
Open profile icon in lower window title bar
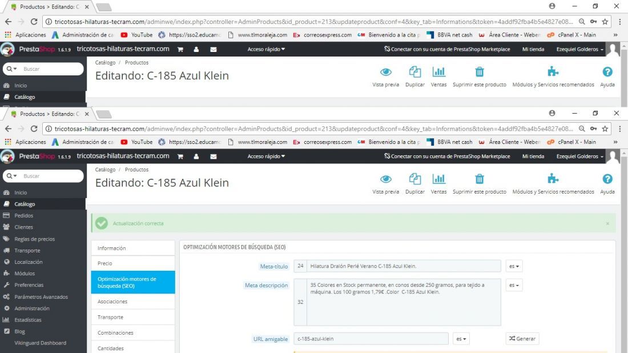(552, 114)
